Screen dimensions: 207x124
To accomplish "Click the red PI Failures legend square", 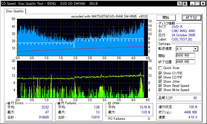I will (59, 103).
